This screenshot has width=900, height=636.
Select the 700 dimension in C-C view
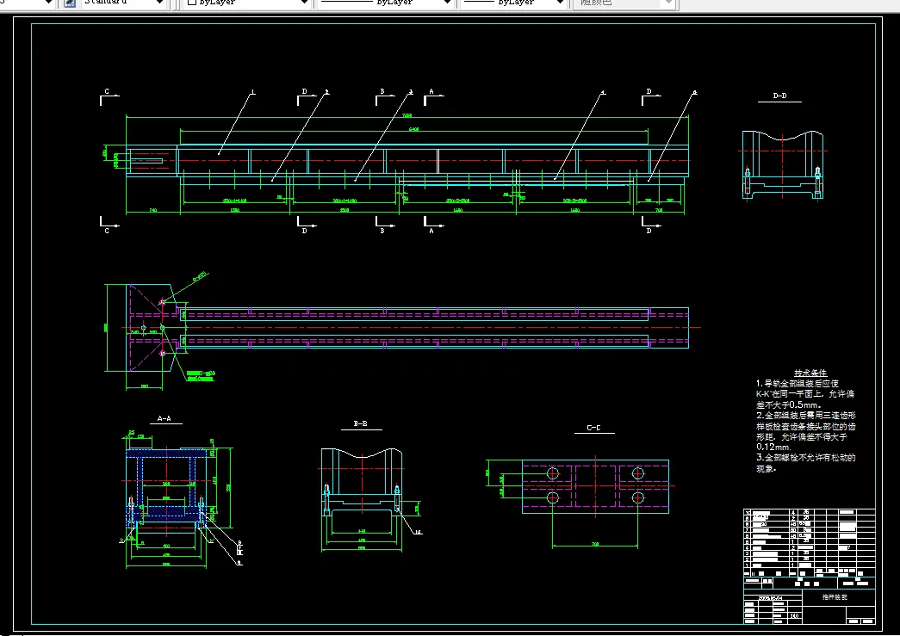594,544
